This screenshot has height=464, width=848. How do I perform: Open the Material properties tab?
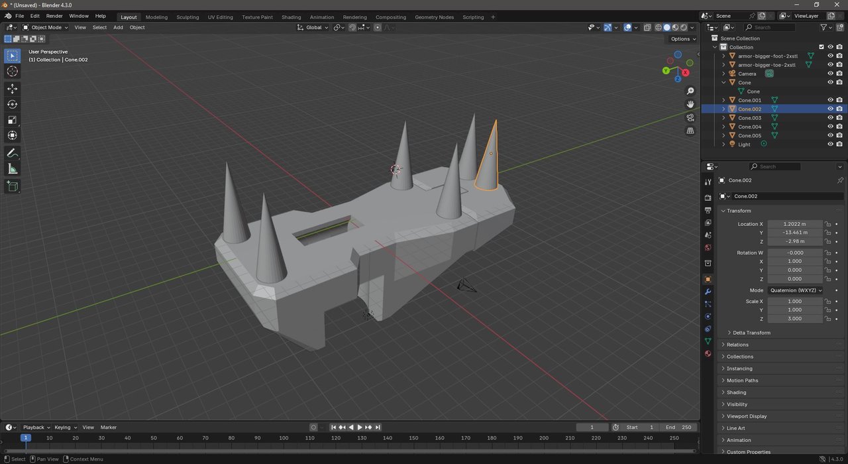coord(708,353)
